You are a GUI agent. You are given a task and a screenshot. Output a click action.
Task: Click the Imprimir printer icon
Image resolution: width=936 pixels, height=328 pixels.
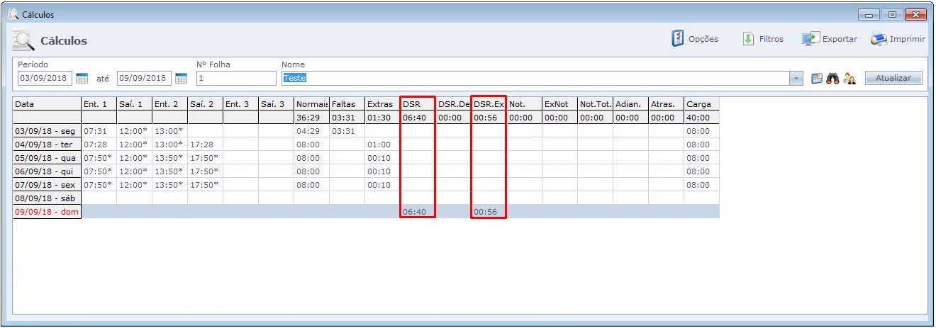click(879, 39)
